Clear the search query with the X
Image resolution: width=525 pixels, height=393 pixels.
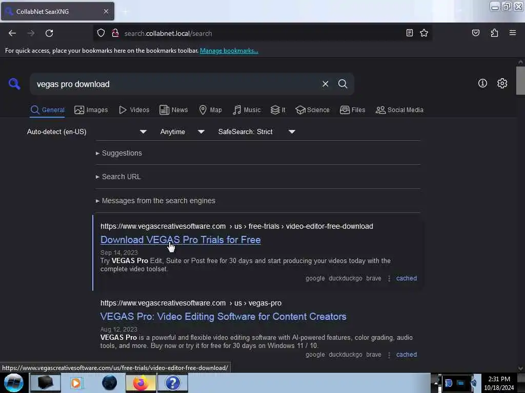pos(325,84)
